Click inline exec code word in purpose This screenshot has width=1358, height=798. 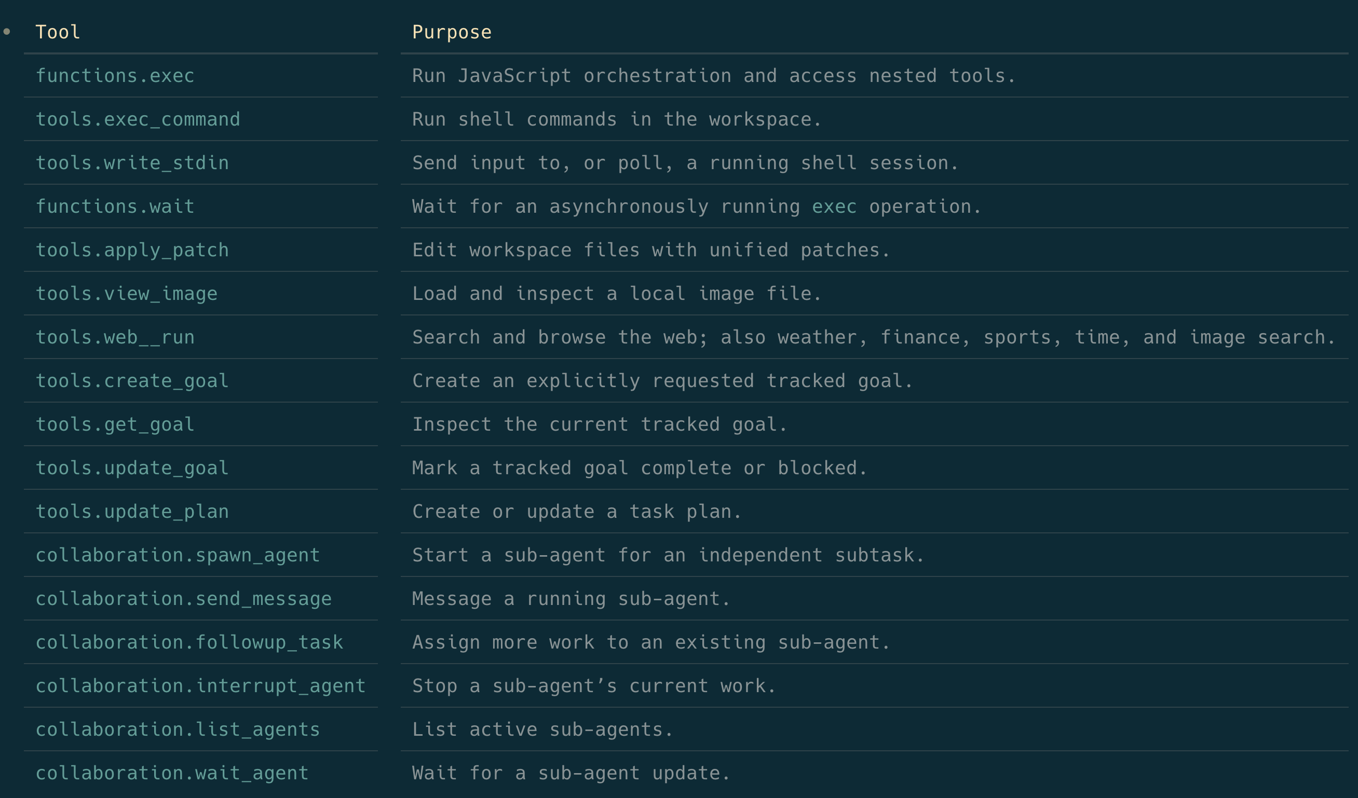click(834, 207)
